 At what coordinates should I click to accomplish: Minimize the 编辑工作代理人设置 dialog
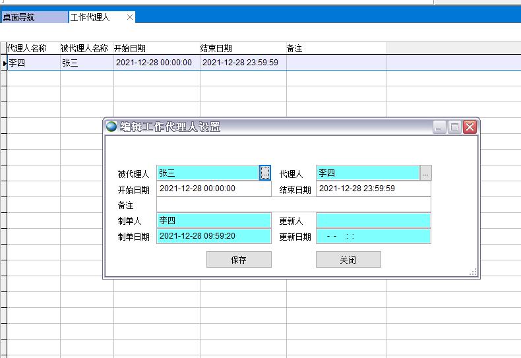(440, 127)
